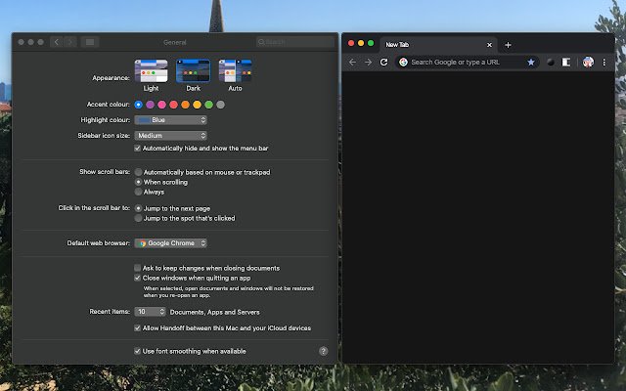
Task: Show all preferences grid button
Action: click(90, 42)
